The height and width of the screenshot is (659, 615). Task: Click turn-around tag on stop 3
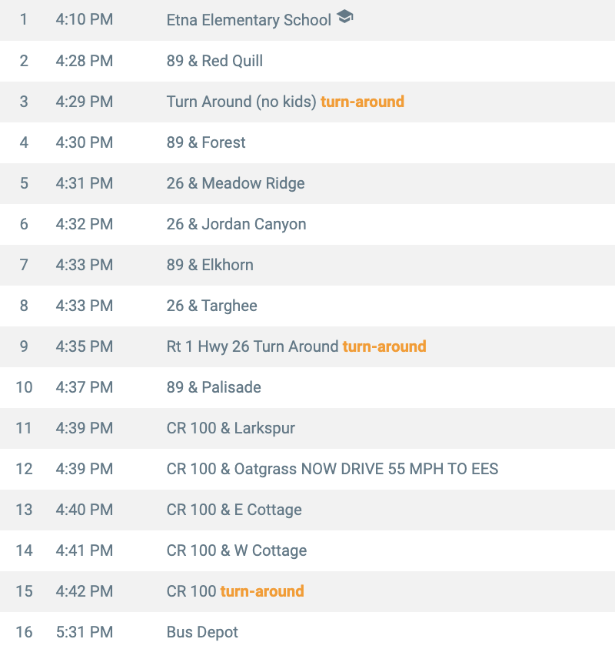click(362, 102)
